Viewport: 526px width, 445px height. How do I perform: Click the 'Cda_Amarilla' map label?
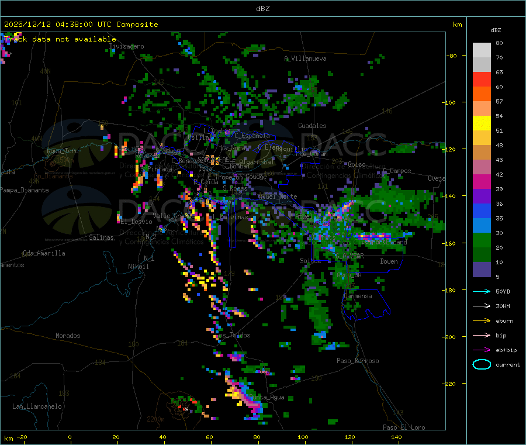(x=44, y=253)
